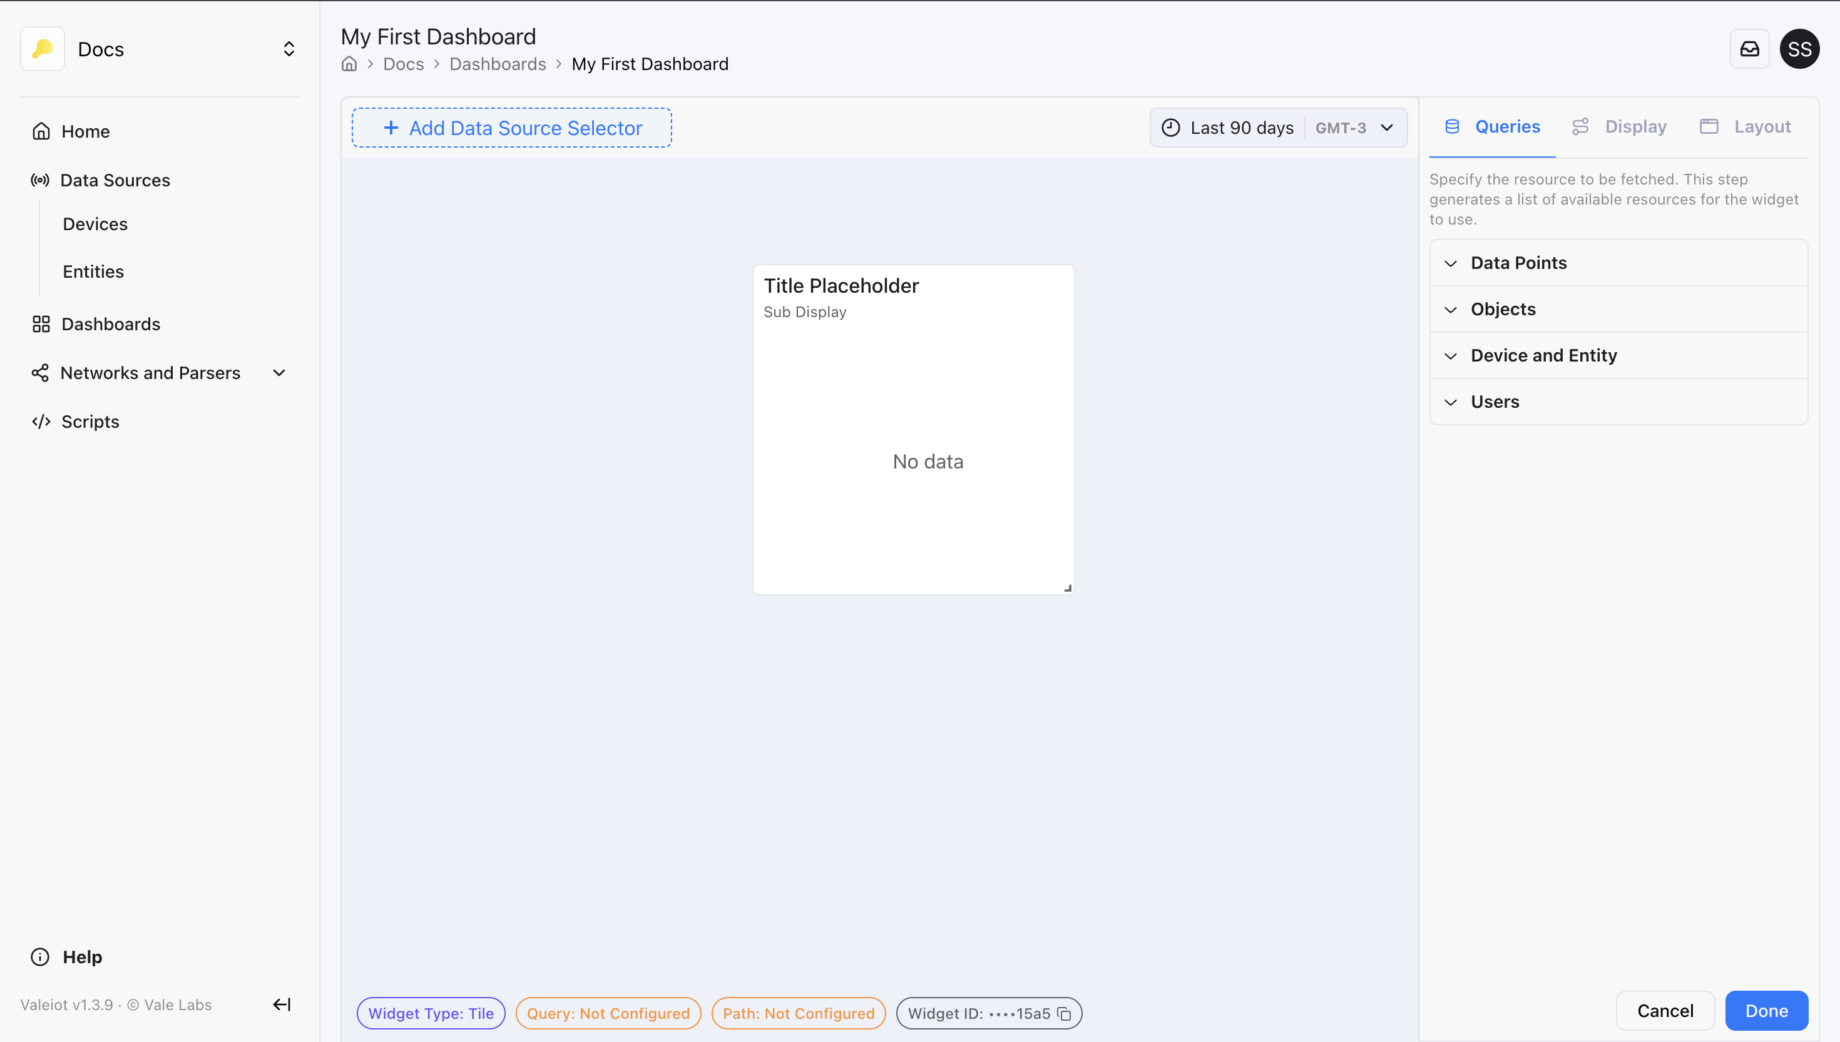
Task: Click the Done button
Action: click(1766, 1011)
